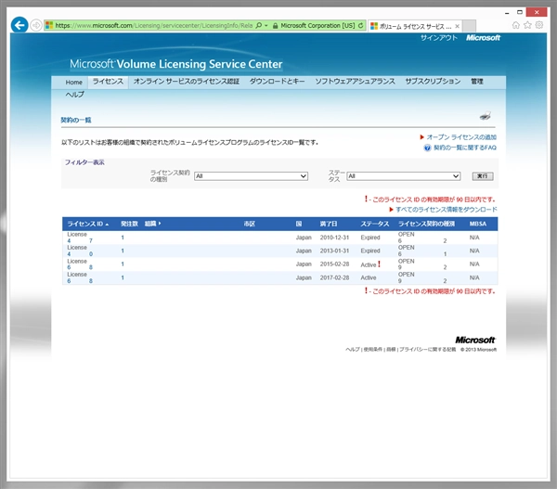This screenshot has width=557, height=489.
Task: Open a new blank browser tab
Action: pyautogui.click(x=469, y=26)
